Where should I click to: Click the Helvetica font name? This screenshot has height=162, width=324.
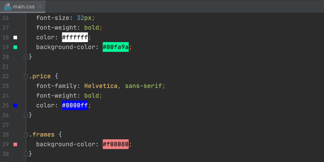coord(101,86)
